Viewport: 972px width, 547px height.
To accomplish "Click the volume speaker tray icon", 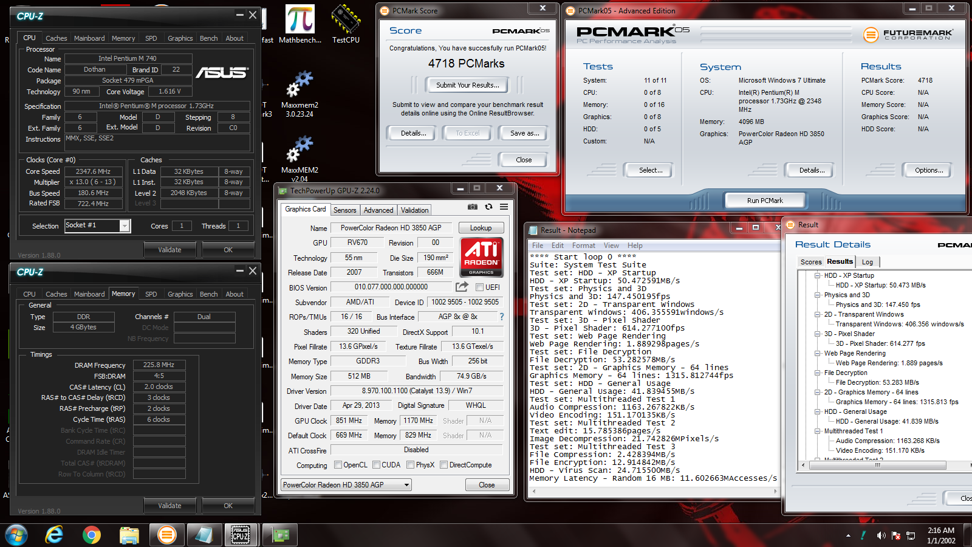I will click(881, 535).
